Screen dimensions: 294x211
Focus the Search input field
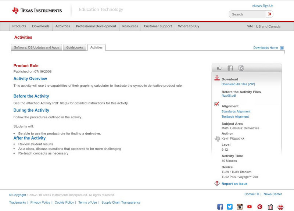tap(247, 14)
